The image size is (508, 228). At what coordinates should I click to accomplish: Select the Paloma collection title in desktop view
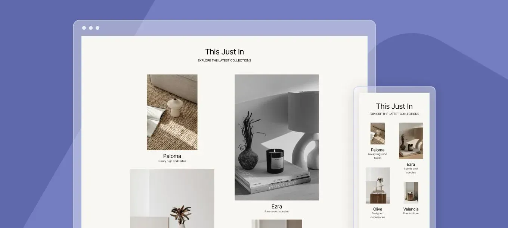172,156
